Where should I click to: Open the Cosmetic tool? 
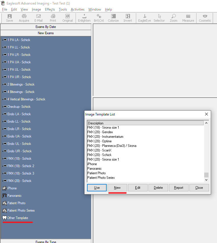tap(205, 18)
